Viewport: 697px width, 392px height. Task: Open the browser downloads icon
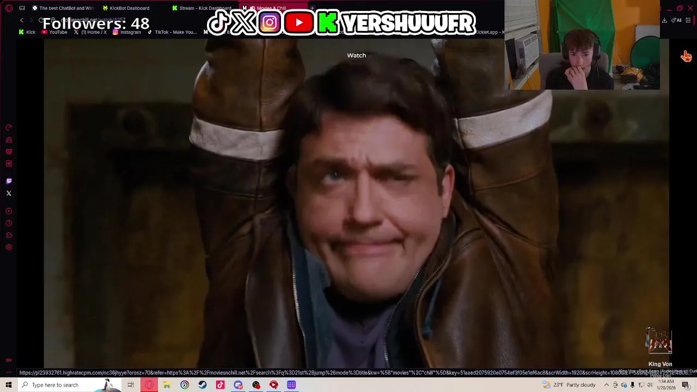(x=664, y=20)
